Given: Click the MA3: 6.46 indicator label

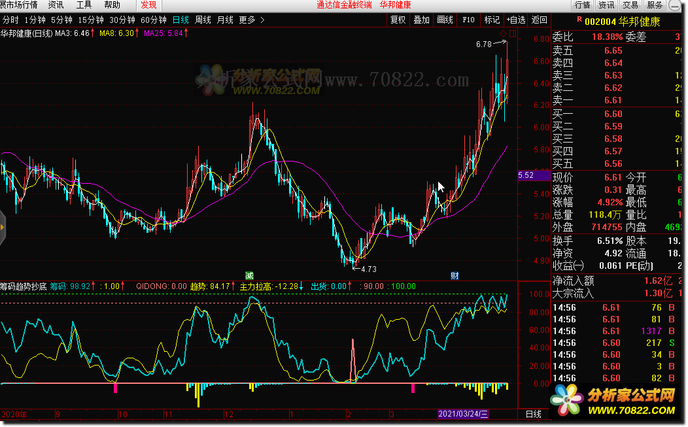Looking at the screenshot, I should 75,33.
